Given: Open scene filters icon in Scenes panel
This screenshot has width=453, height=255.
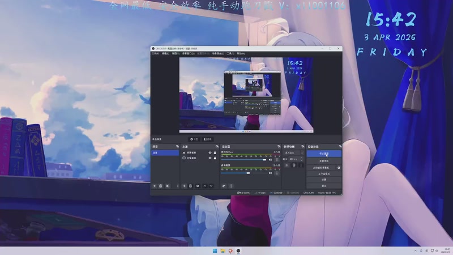Looking at the screenshot, I should [168, 186].
